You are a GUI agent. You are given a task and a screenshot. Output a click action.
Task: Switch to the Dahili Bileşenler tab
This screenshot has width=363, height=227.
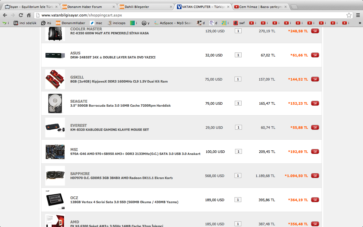(x=146, y=7)
